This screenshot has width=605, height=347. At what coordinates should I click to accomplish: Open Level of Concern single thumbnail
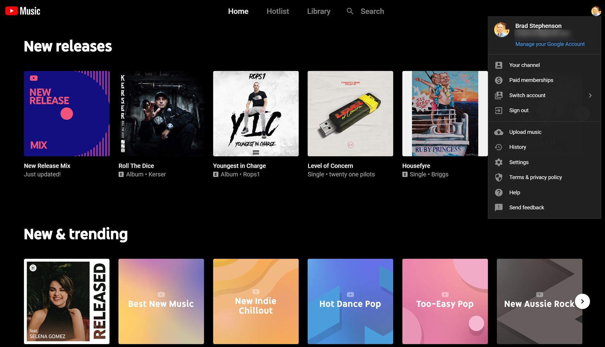tap(350, 113)
